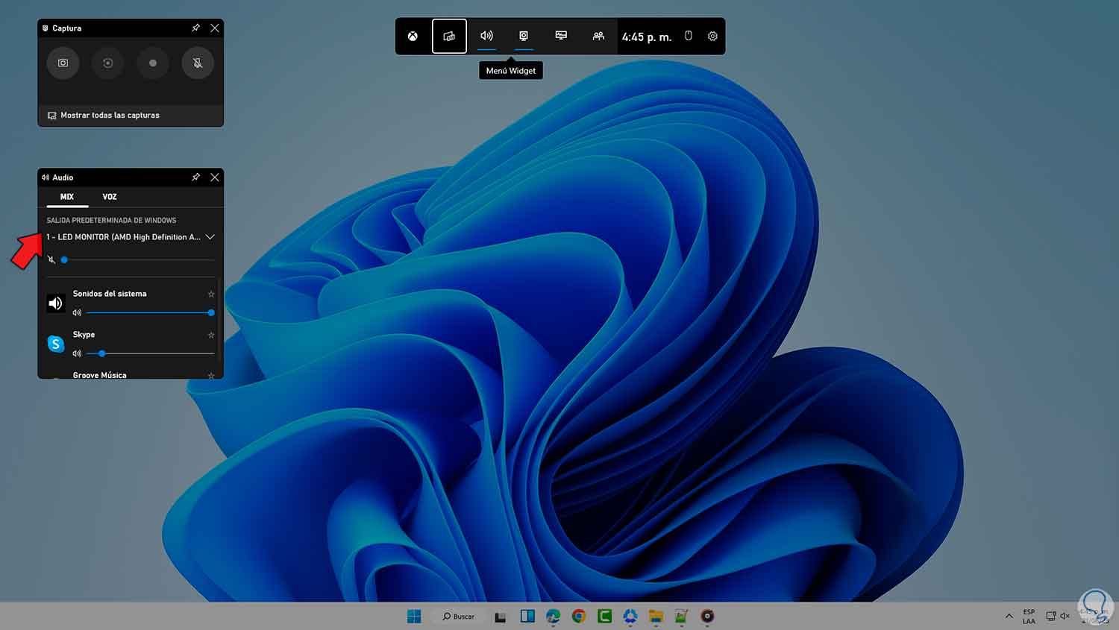This screenshot has width=1119, height=630.
Task: Toggle the Capture widget from Game Bar
Action: (524, 36)
